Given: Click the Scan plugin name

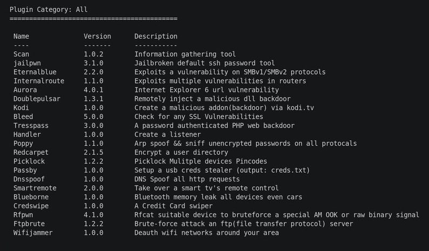Looking at the screenshot, I should tap(21, 55).
